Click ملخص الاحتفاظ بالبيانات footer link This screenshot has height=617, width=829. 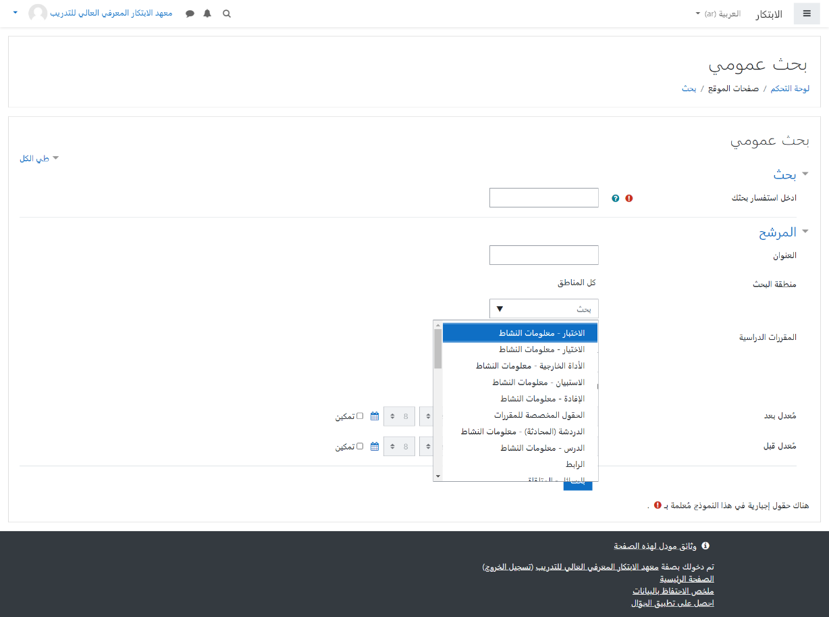(x=672, y=591)
